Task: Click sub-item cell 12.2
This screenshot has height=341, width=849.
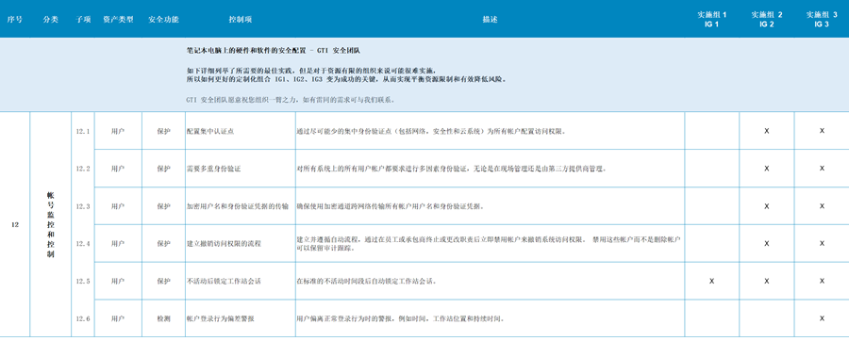Action: (x=83, y=169)
